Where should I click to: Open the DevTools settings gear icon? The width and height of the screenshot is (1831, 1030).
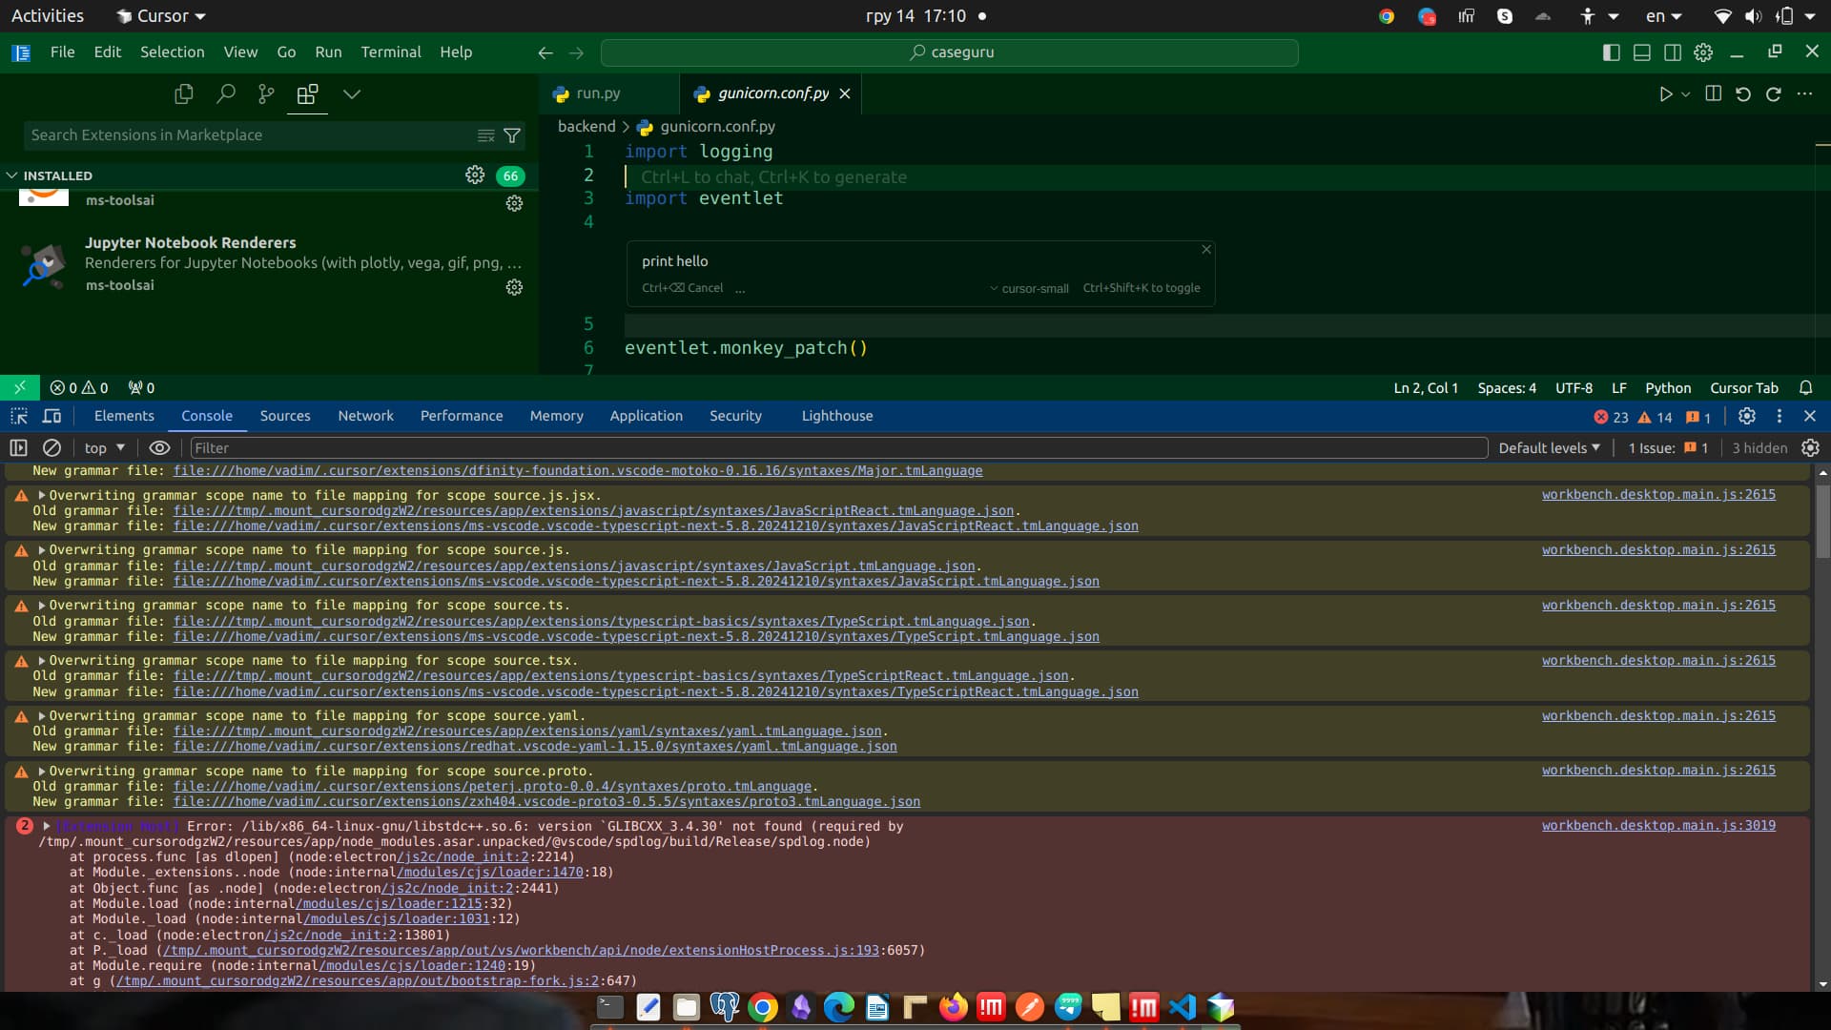(1746, 416)
